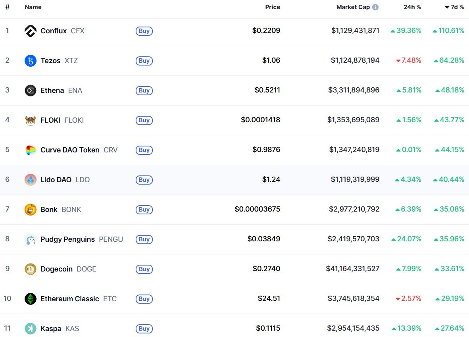Open the Pudgy Penguins coin name link
Screen dimensions: 469x337
point(67,239)
